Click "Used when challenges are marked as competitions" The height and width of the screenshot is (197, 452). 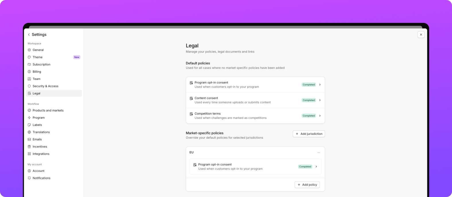[x=230, y=118]
